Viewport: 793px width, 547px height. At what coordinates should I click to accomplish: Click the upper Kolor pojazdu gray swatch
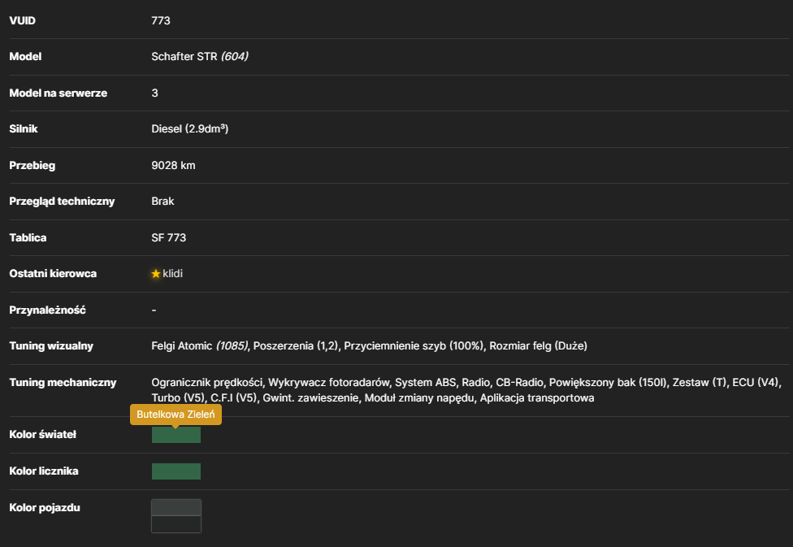[176, 507]
